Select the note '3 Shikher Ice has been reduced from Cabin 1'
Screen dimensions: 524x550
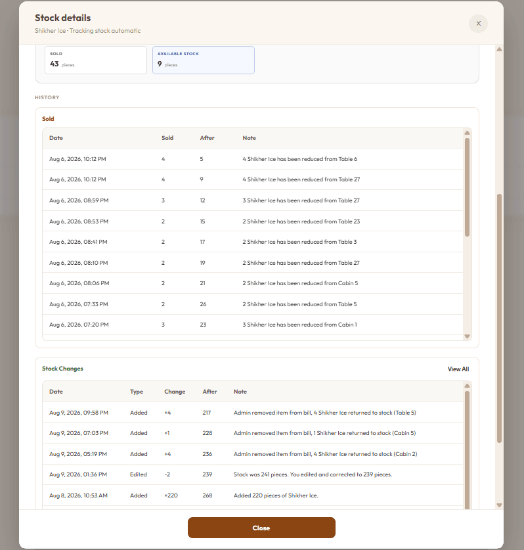299,325
